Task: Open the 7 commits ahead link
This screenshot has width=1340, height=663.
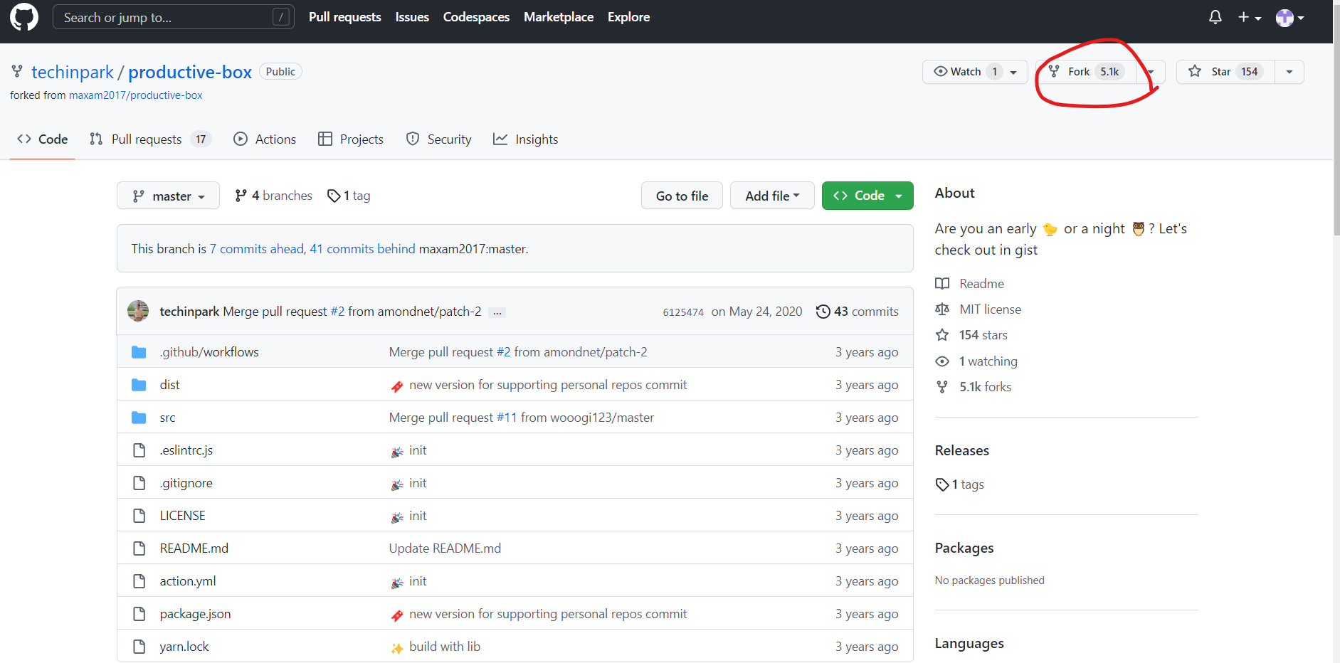Action: [257, 249]
